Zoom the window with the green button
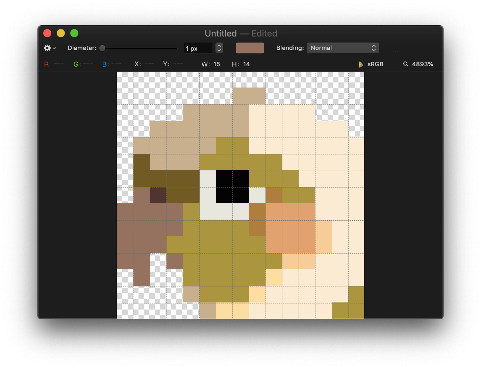The image size is (481, 369). pyautogui.click(x=74, y=33)
